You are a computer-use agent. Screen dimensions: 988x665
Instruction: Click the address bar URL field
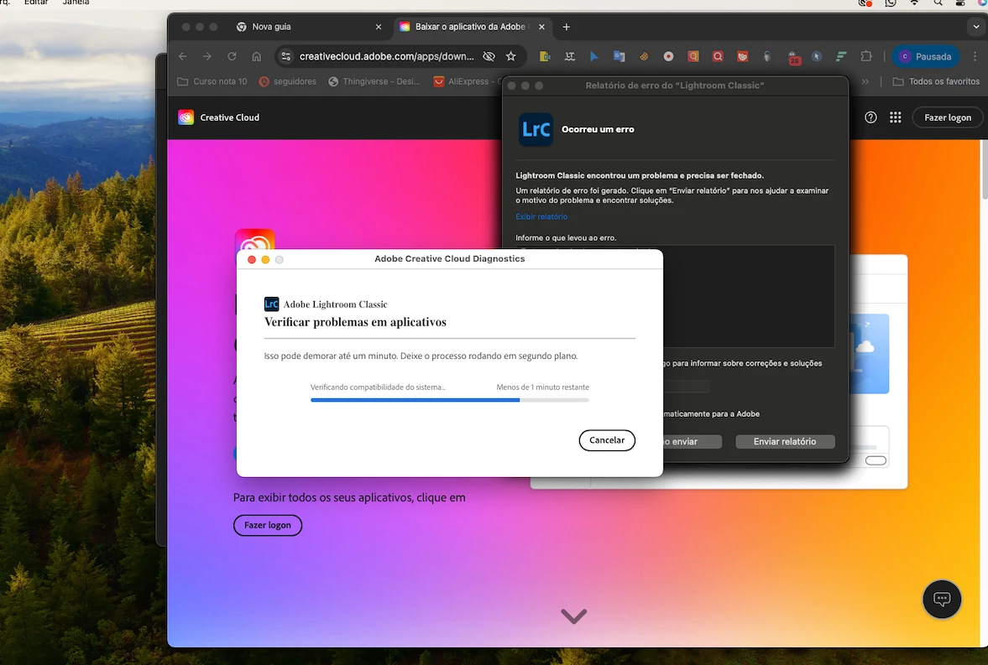[386, 56]
